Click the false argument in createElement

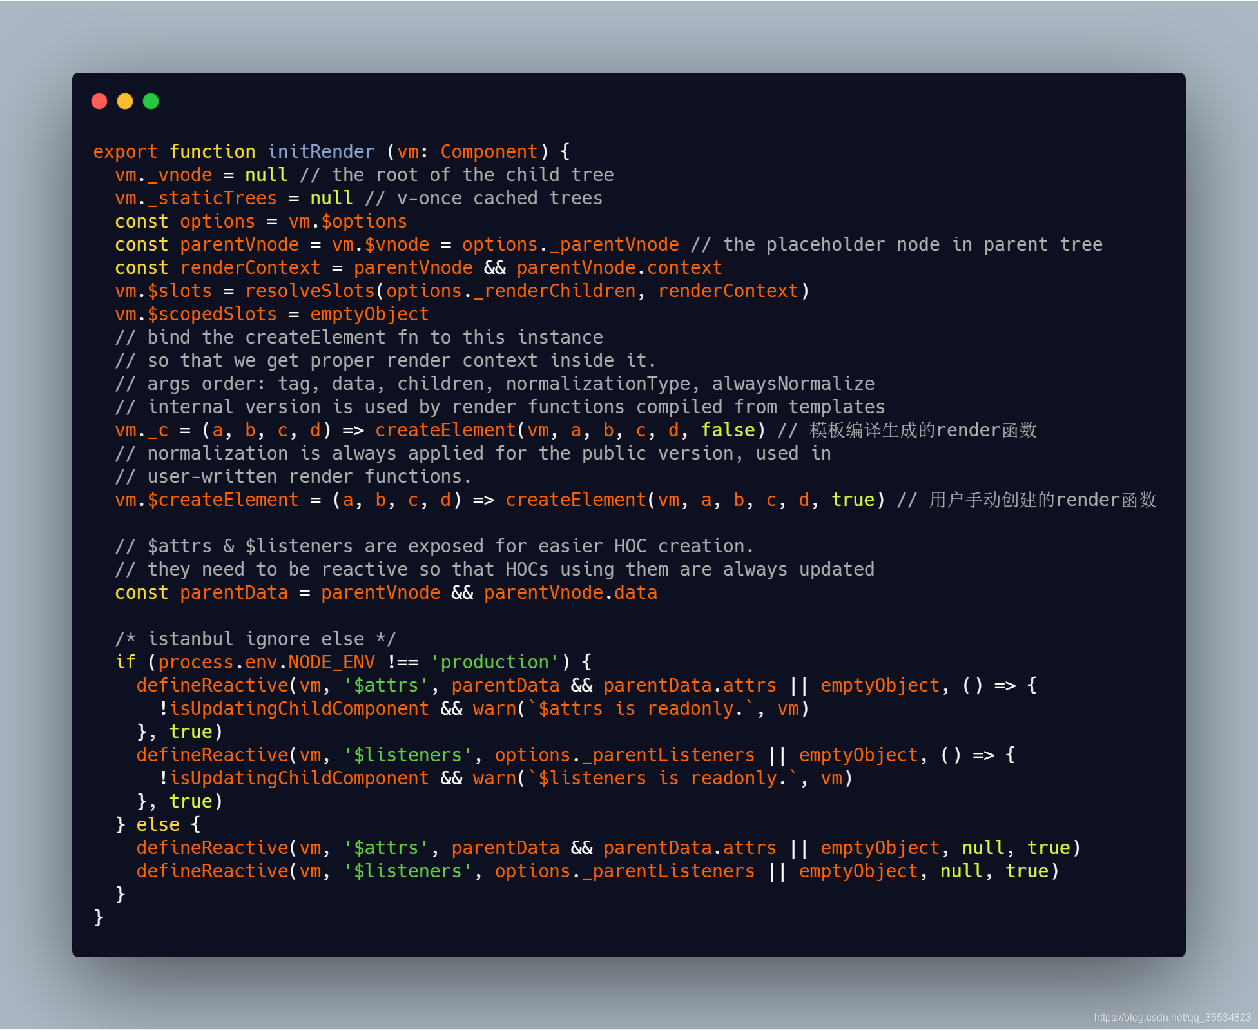tap(728, 430)
